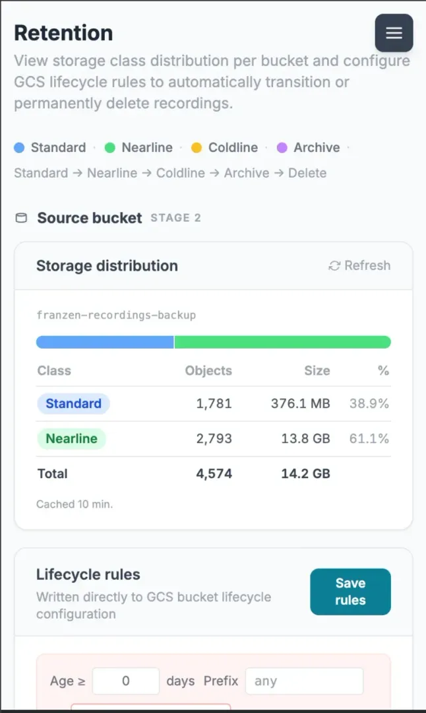Save the lifecycle rules
Image resolution: width=426 pixels, height=713 pixels.
click(x=350, y=592)
